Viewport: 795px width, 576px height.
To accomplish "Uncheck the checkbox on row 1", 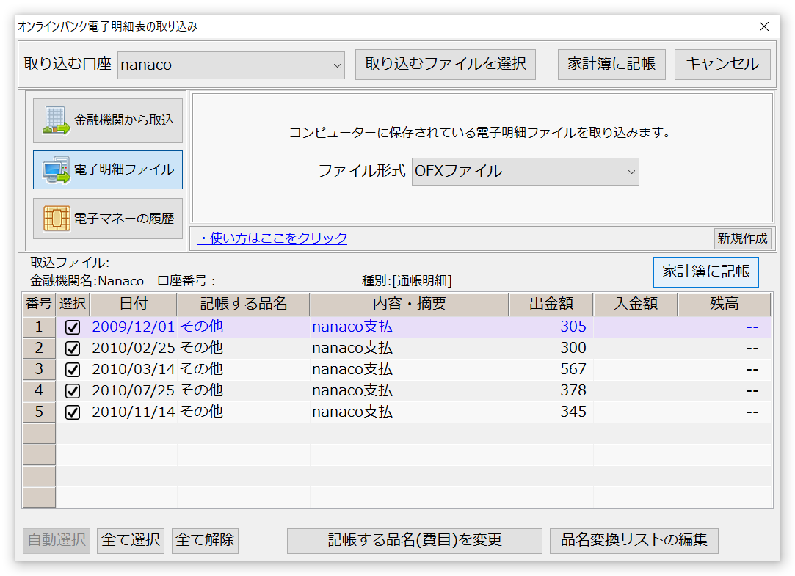I will coord(71,327).
